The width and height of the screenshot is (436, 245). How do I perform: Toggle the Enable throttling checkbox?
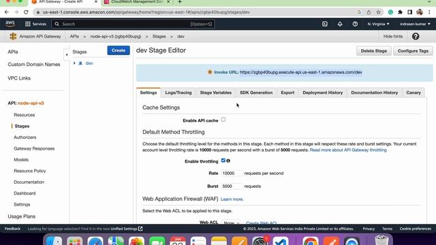(x=223, y=161)
